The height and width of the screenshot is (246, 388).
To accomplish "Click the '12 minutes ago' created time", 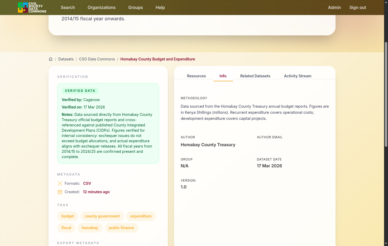I will pos(96,192).
